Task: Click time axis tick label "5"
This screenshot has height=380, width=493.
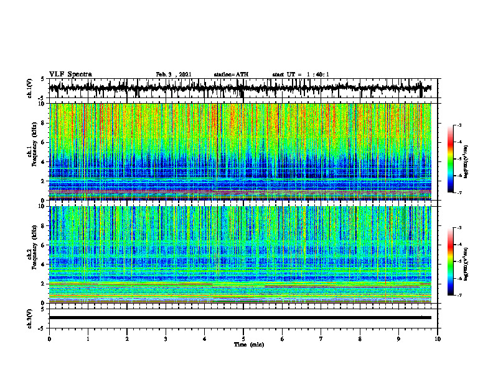Action: [x=243, y=339]
